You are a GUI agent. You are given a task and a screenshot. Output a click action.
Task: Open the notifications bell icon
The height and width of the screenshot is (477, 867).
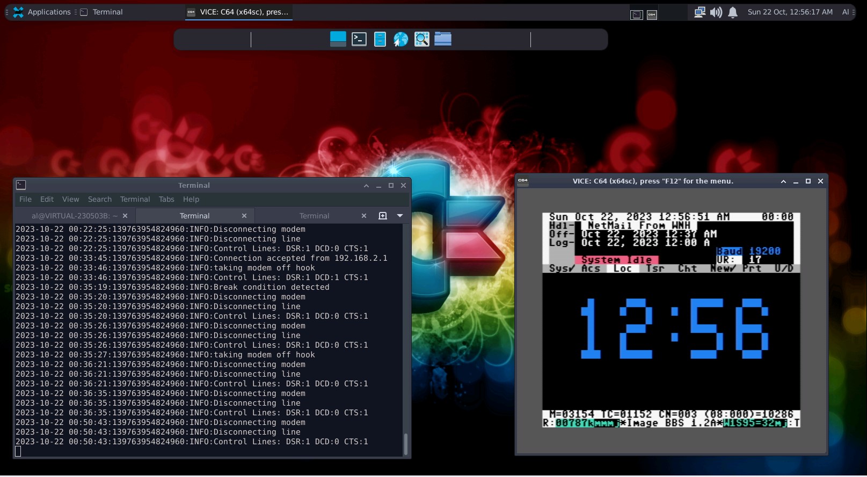732,12
